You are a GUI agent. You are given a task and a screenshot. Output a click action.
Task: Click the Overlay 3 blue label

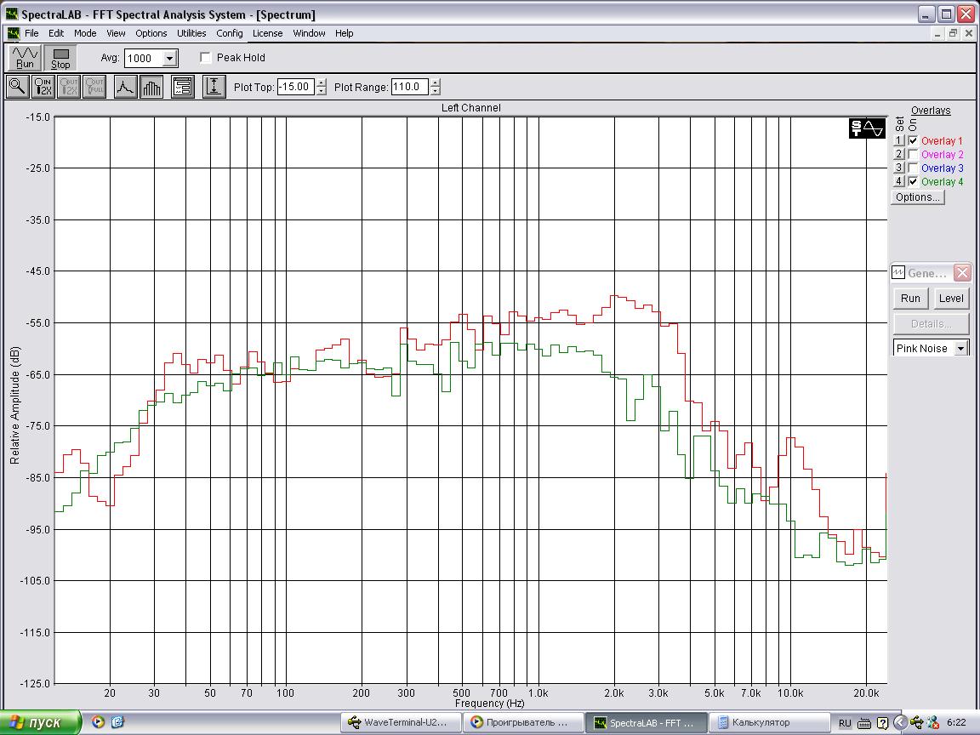tap(942, 168)
